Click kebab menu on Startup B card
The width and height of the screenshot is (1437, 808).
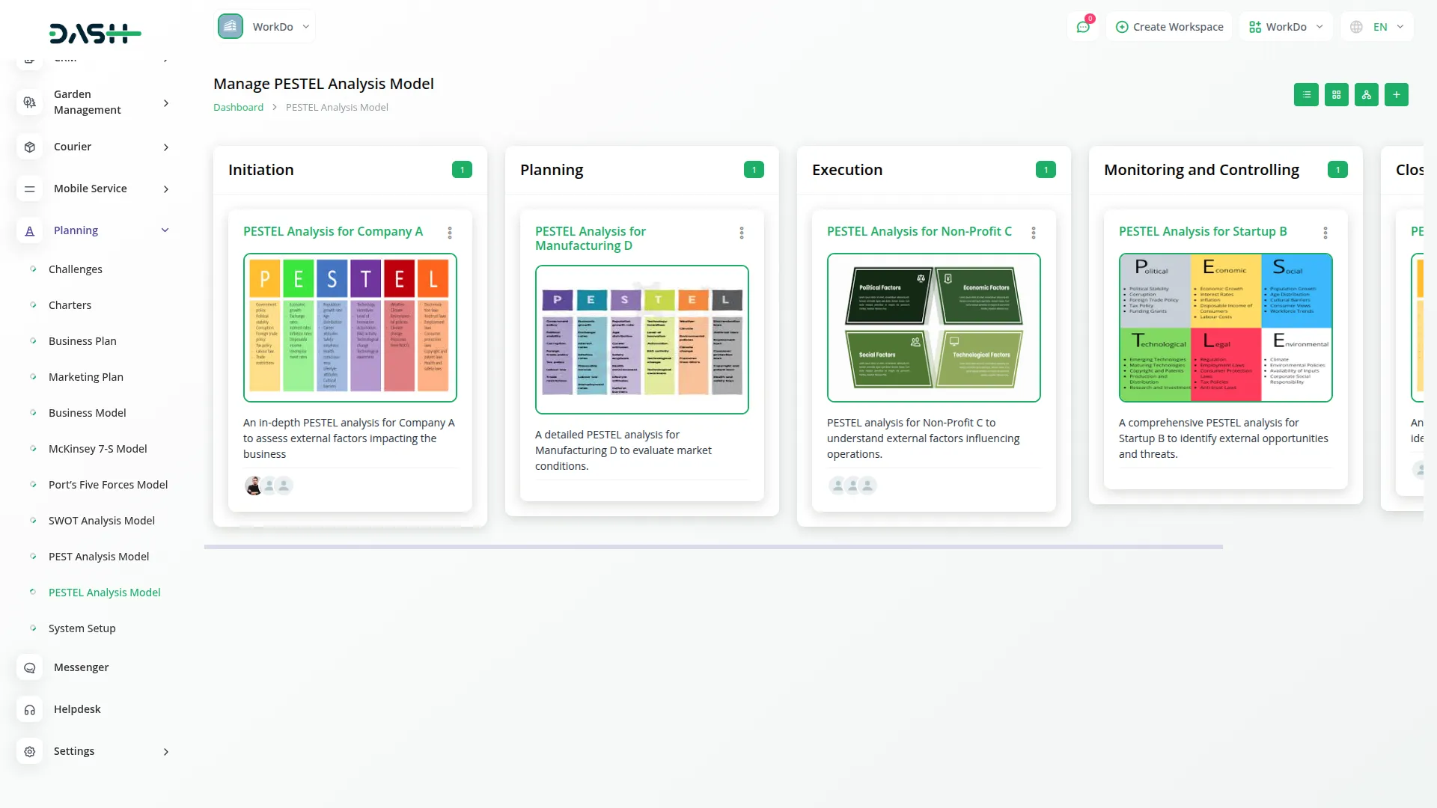tap(1325, 233)
